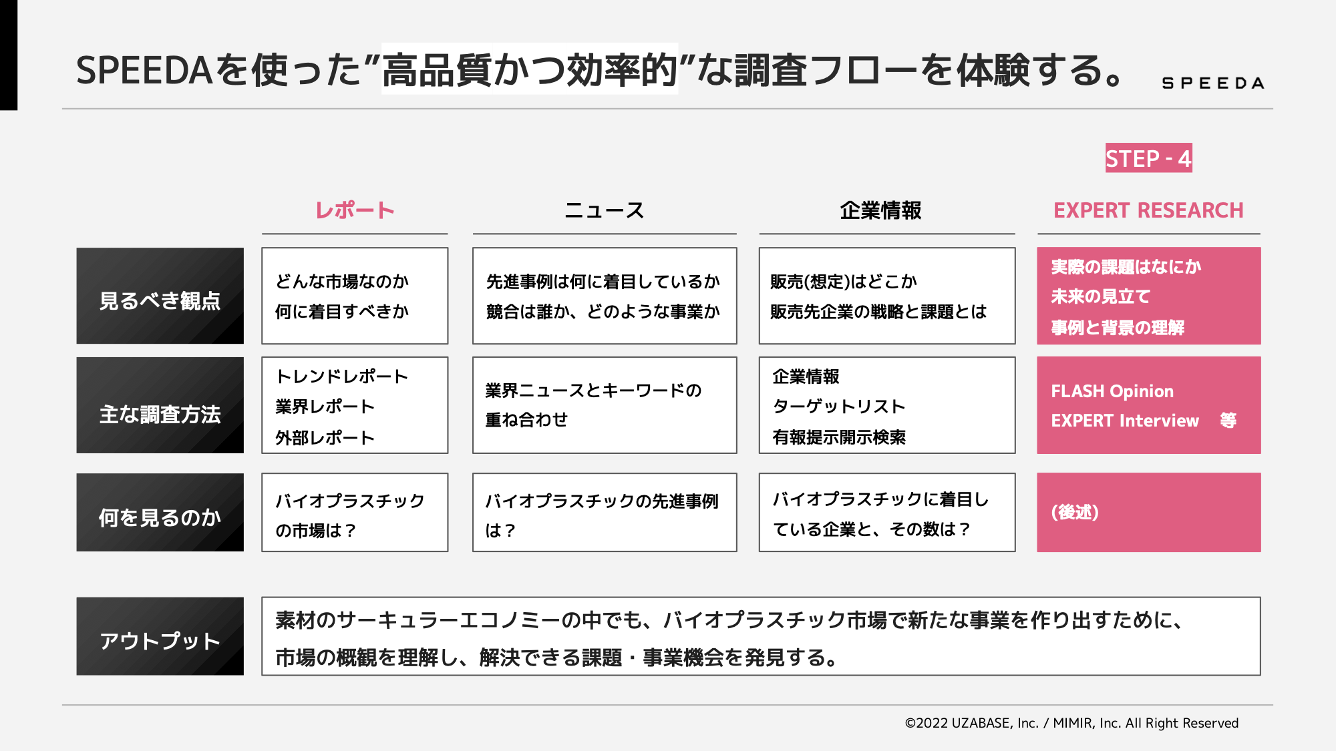Click the highlighted 高品質かつ効率的 phrase
This screenshot has width=1336, height=751.
[x=530, y=69]
